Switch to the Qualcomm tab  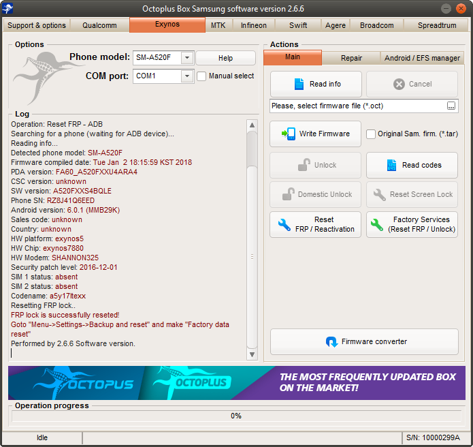(99, 25)
